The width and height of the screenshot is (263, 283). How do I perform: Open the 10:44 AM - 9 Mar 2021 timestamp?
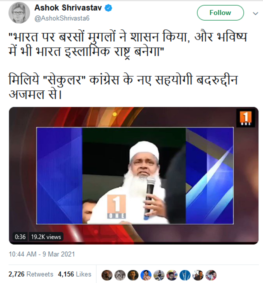point(41,254)
